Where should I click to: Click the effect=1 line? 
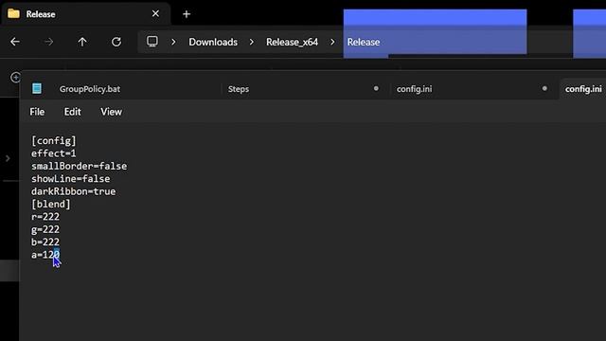click(x=54, y=153)
